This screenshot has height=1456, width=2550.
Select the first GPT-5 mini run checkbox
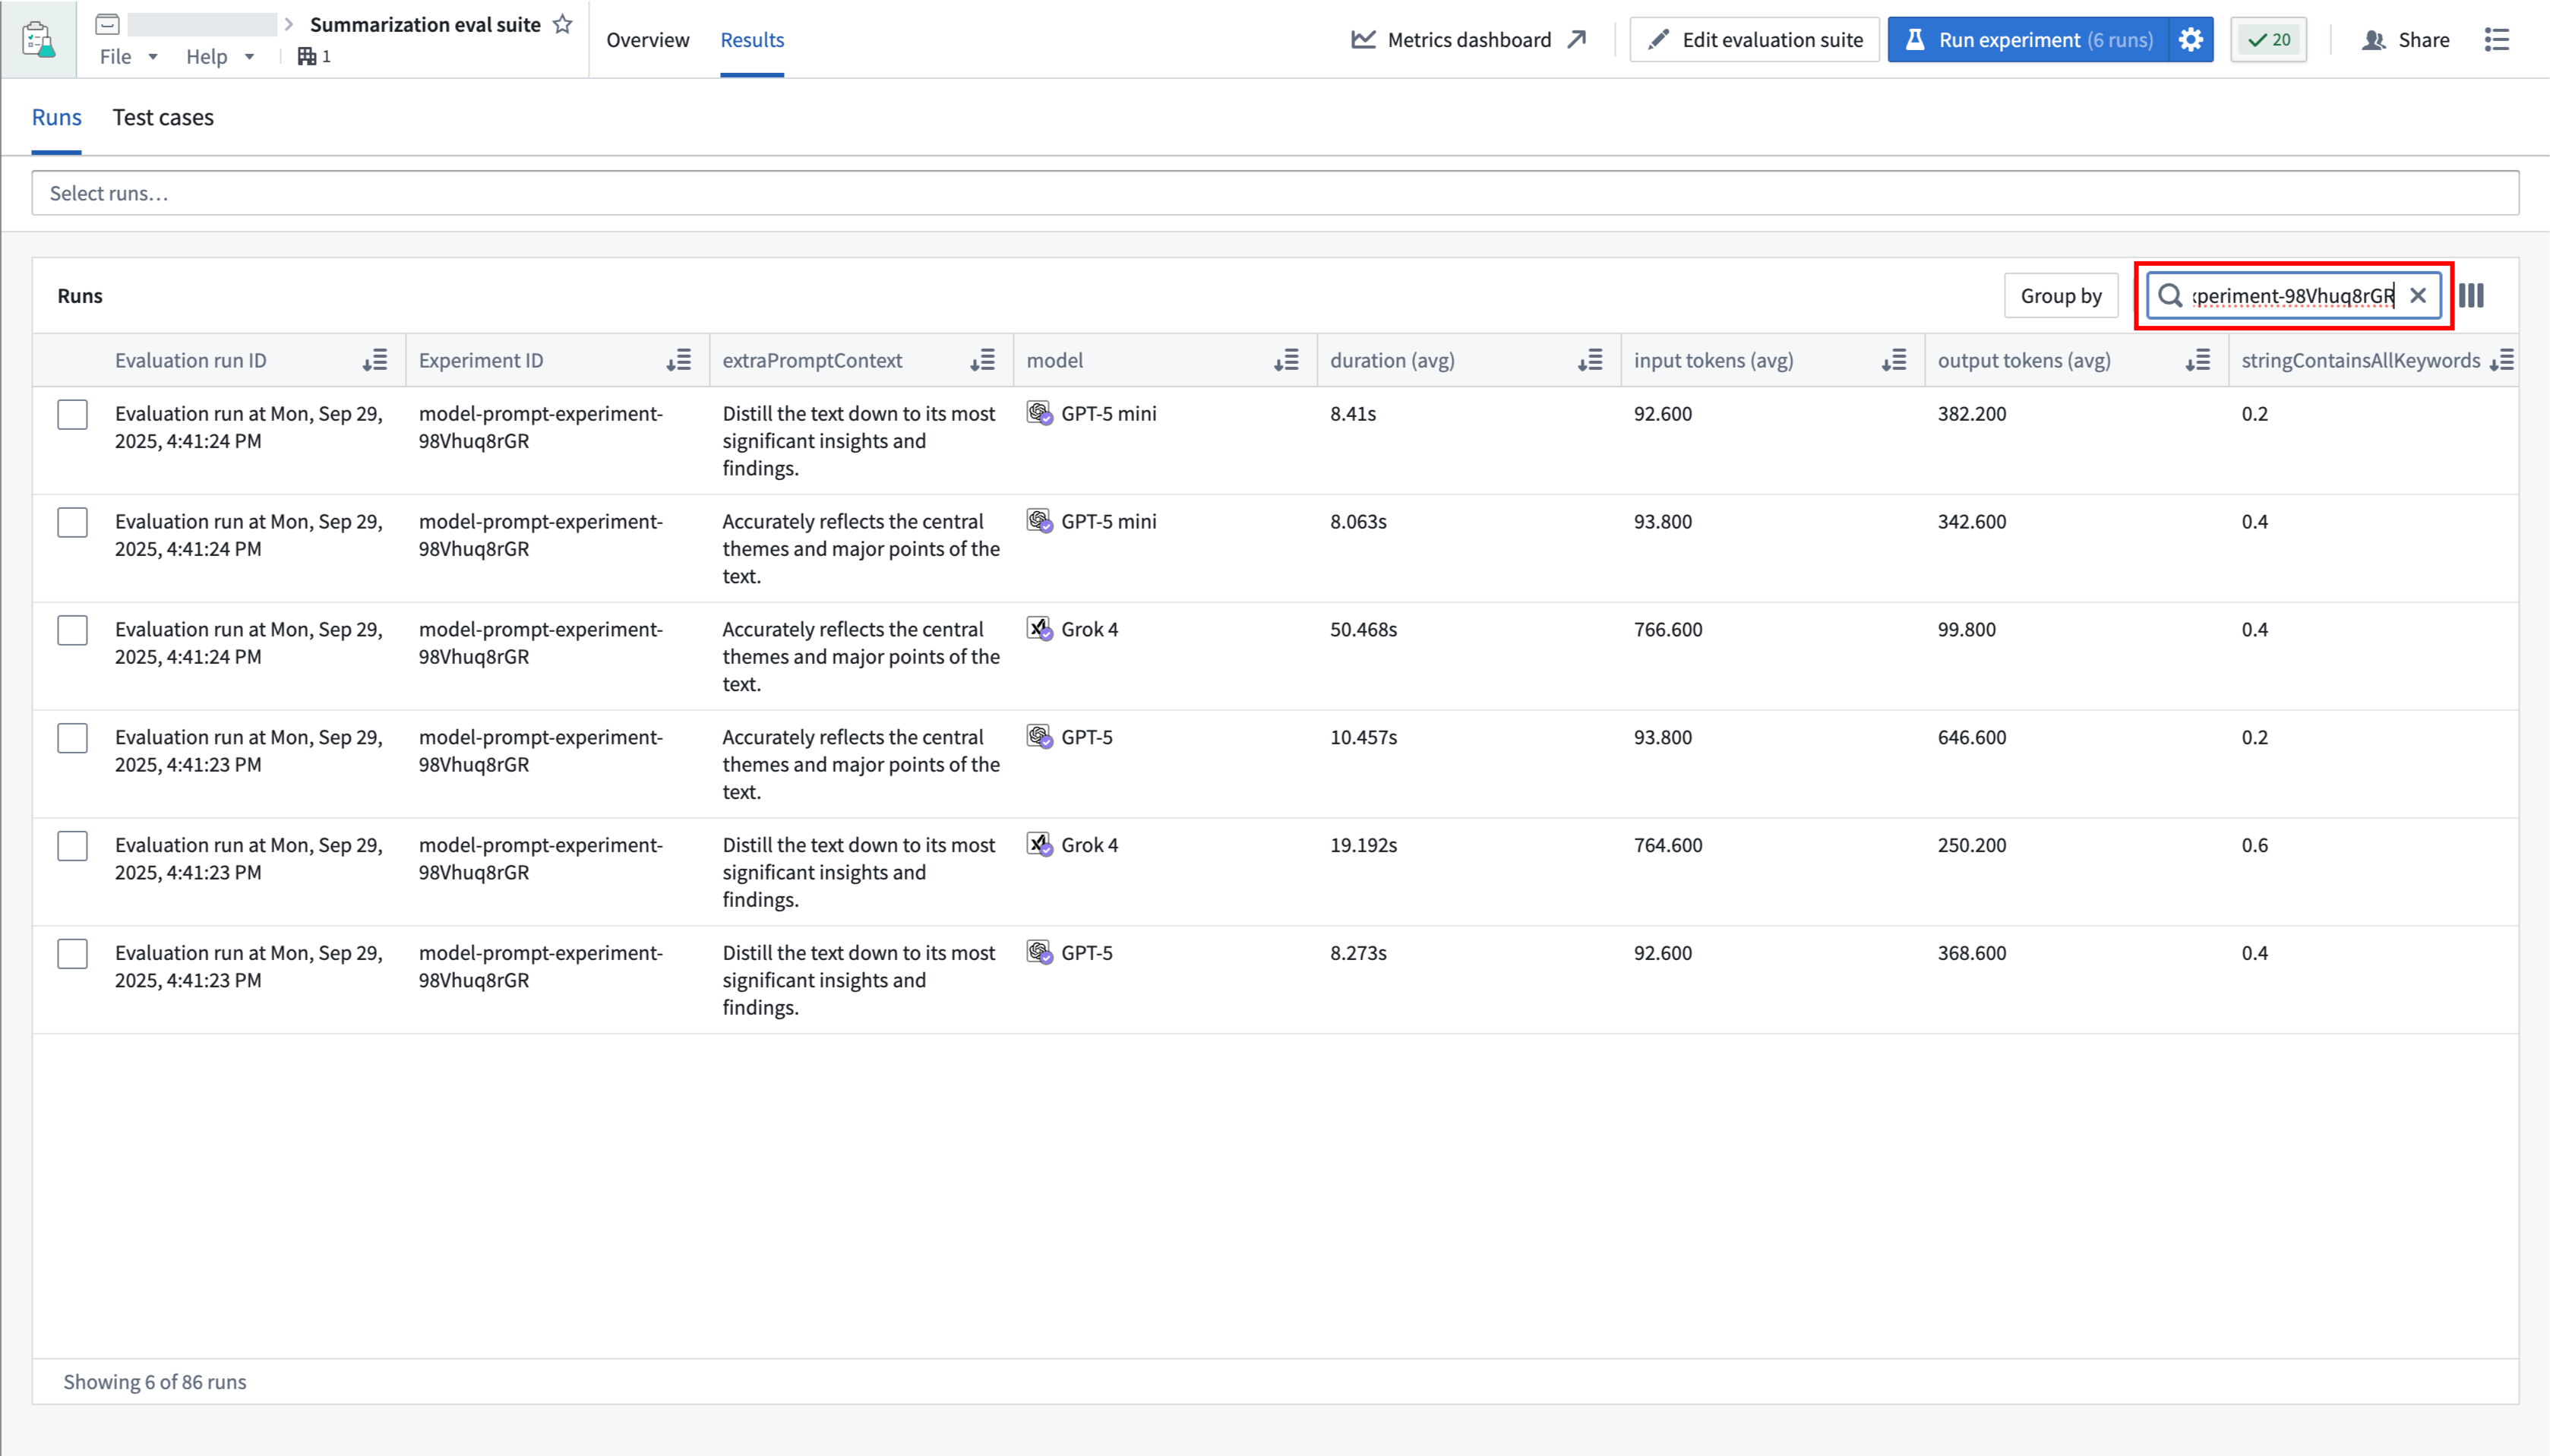point(72,414)
